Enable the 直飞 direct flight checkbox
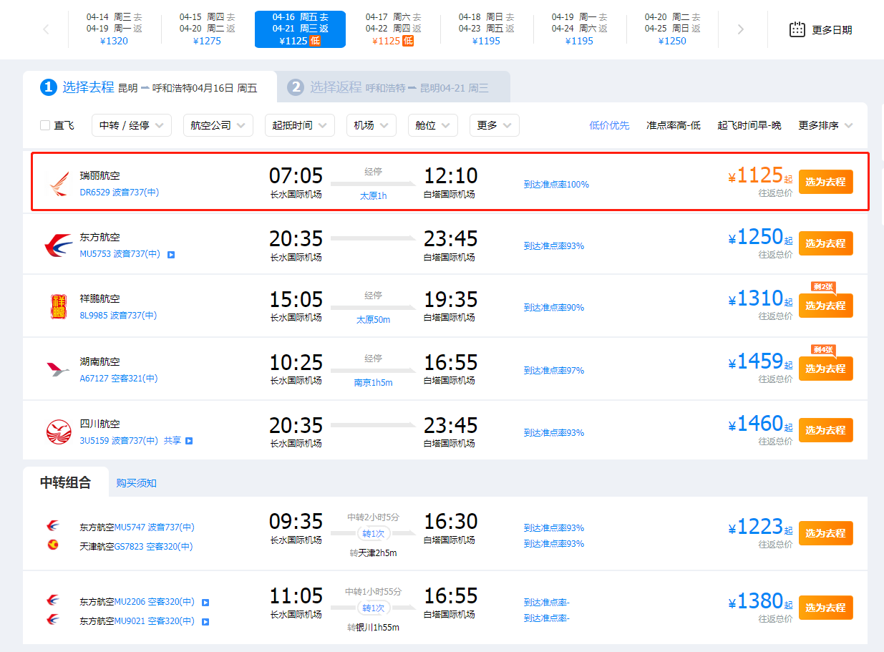 click(45, 126)
